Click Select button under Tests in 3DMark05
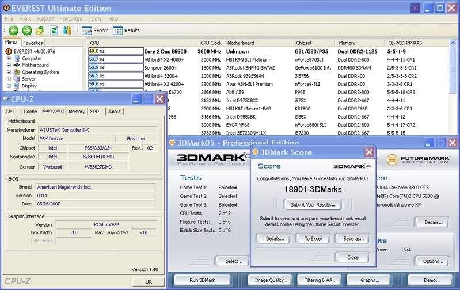The image size is (460, 290). click(234, 261)
